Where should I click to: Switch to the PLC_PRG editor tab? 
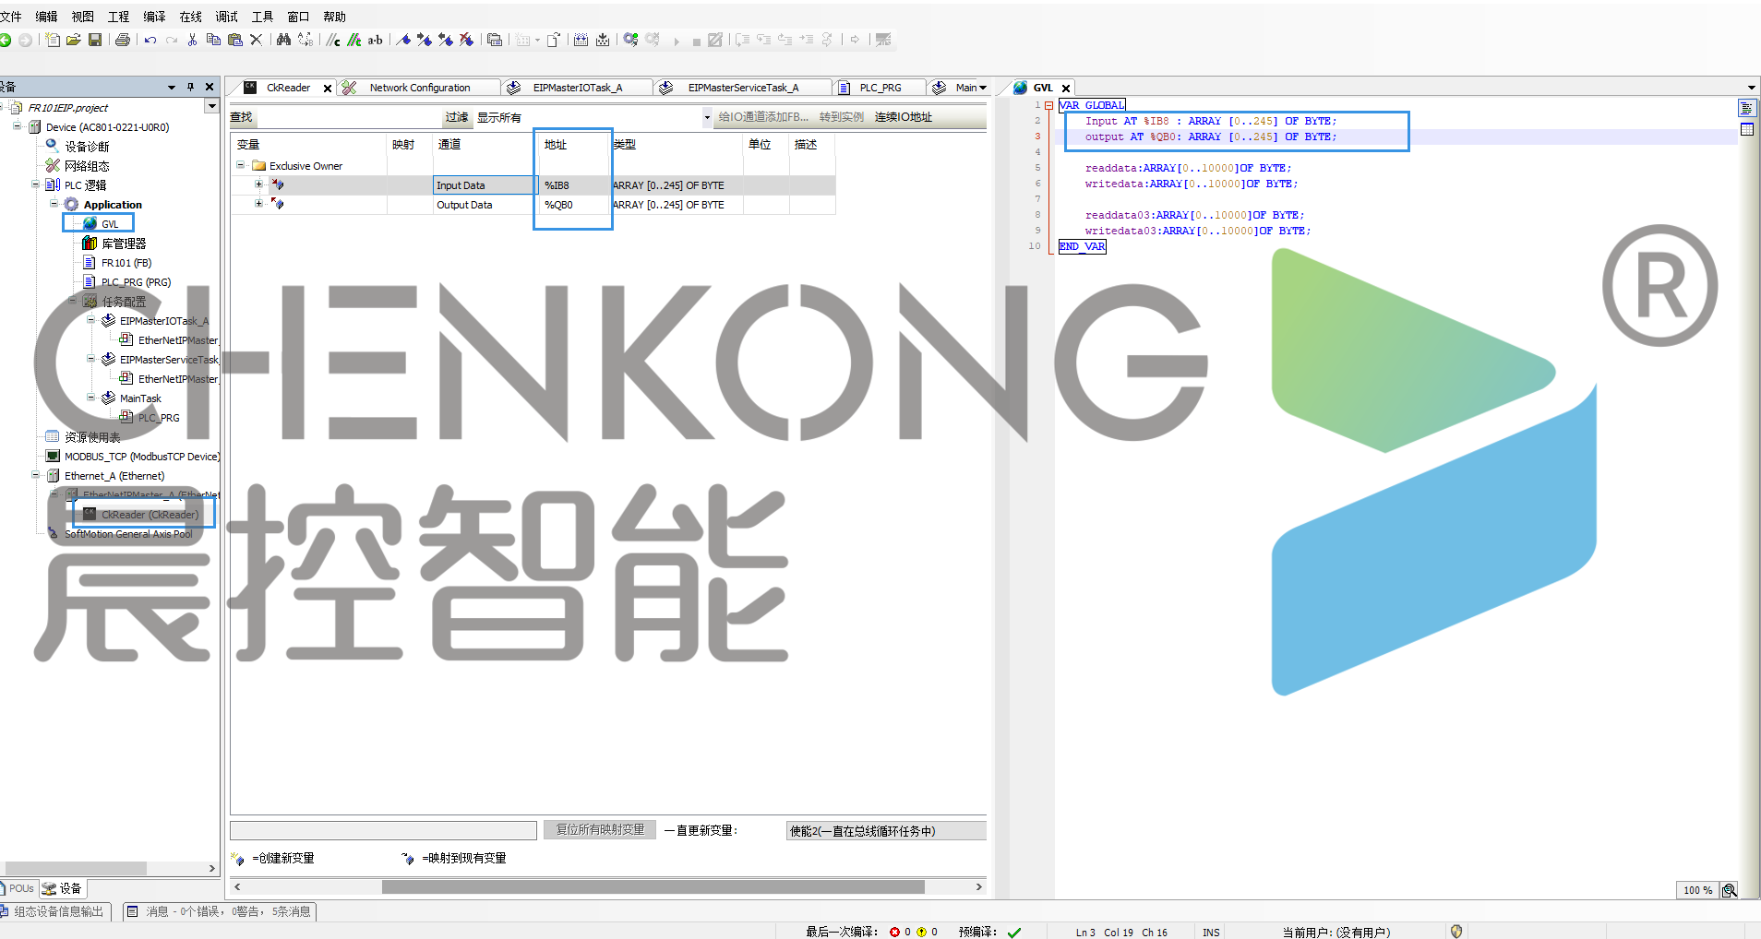[x=880, y=88]
